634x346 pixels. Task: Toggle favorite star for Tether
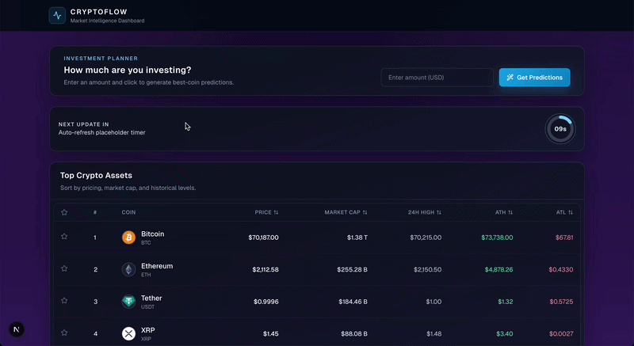pos(64,301)
